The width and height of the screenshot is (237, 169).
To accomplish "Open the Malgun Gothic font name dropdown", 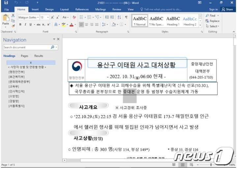I will pos(38,17).
